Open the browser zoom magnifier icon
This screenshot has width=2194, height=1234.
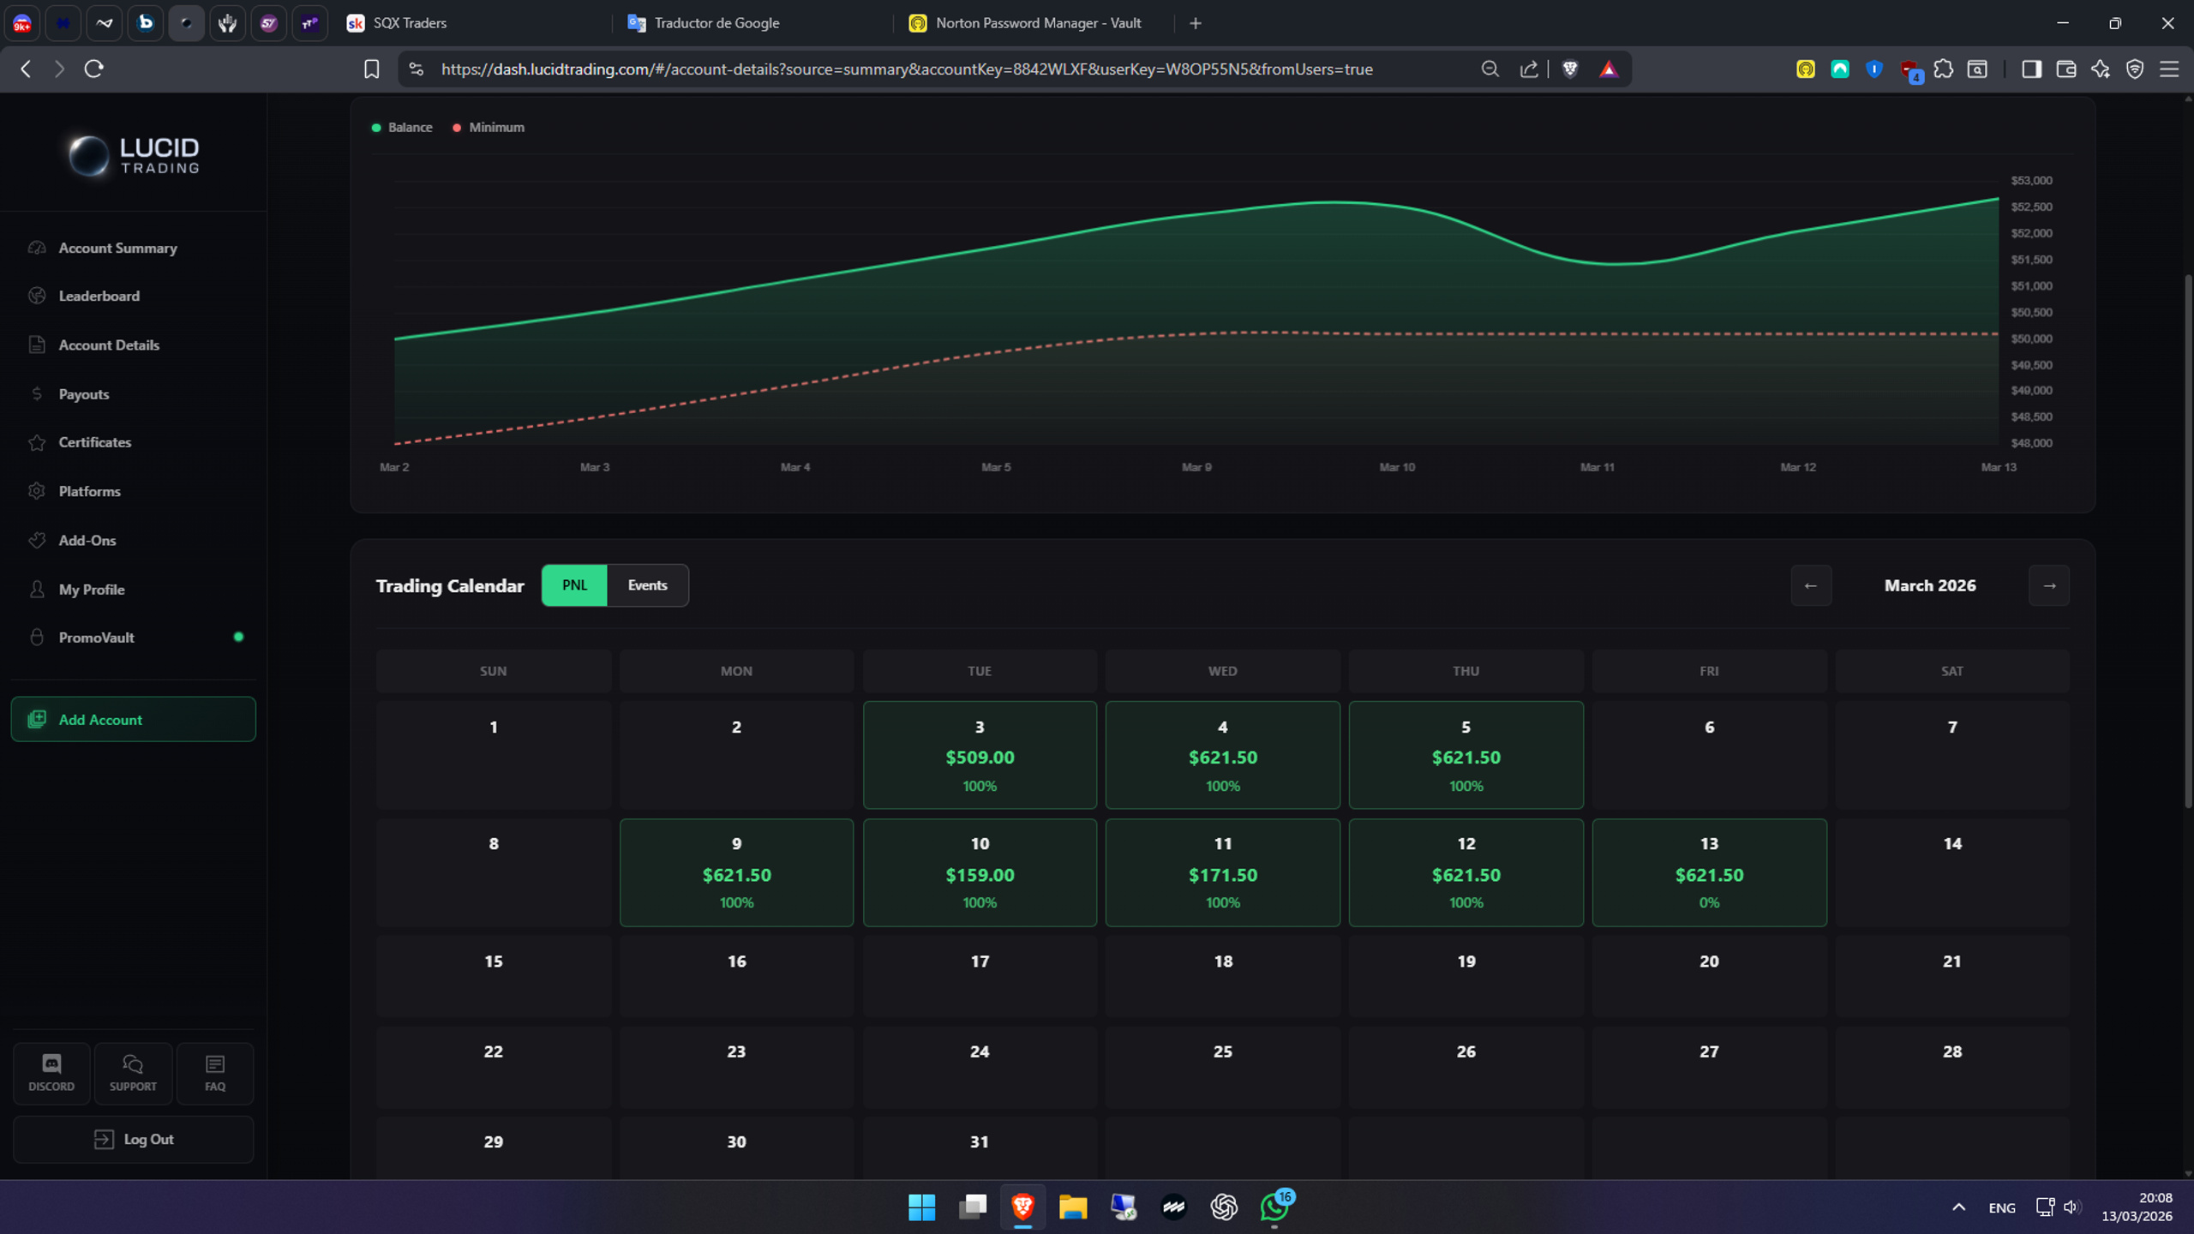tap(1490, 69)
